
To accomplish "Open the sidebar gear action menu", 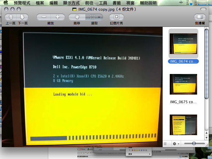I will point(176,144).
